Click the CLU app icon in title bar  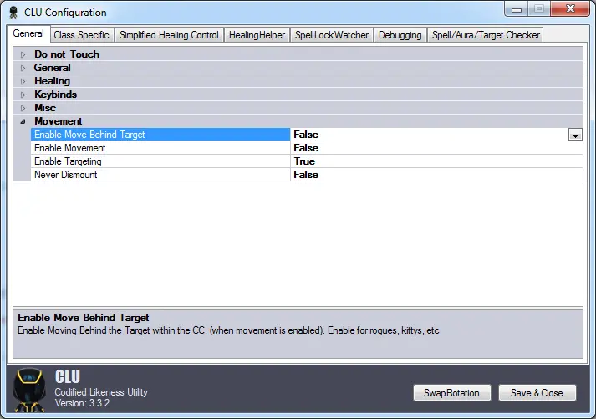point(14,13)
